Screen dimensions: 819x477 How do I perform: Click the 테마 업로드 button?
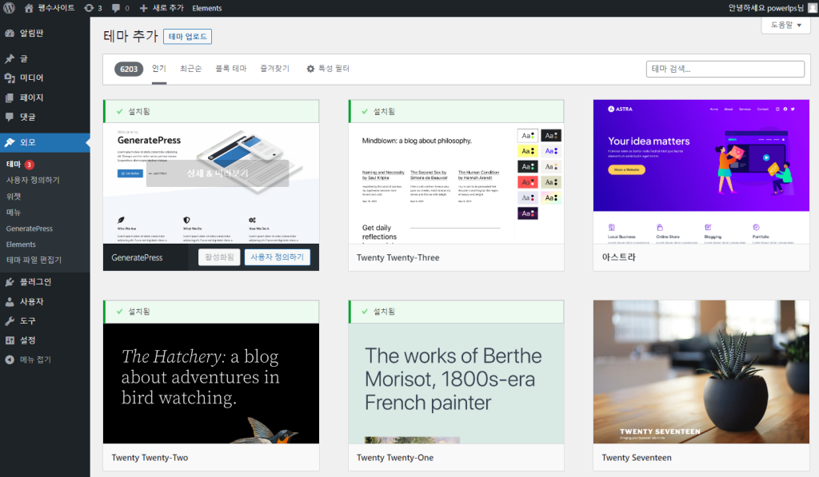(x=187, y=37)
